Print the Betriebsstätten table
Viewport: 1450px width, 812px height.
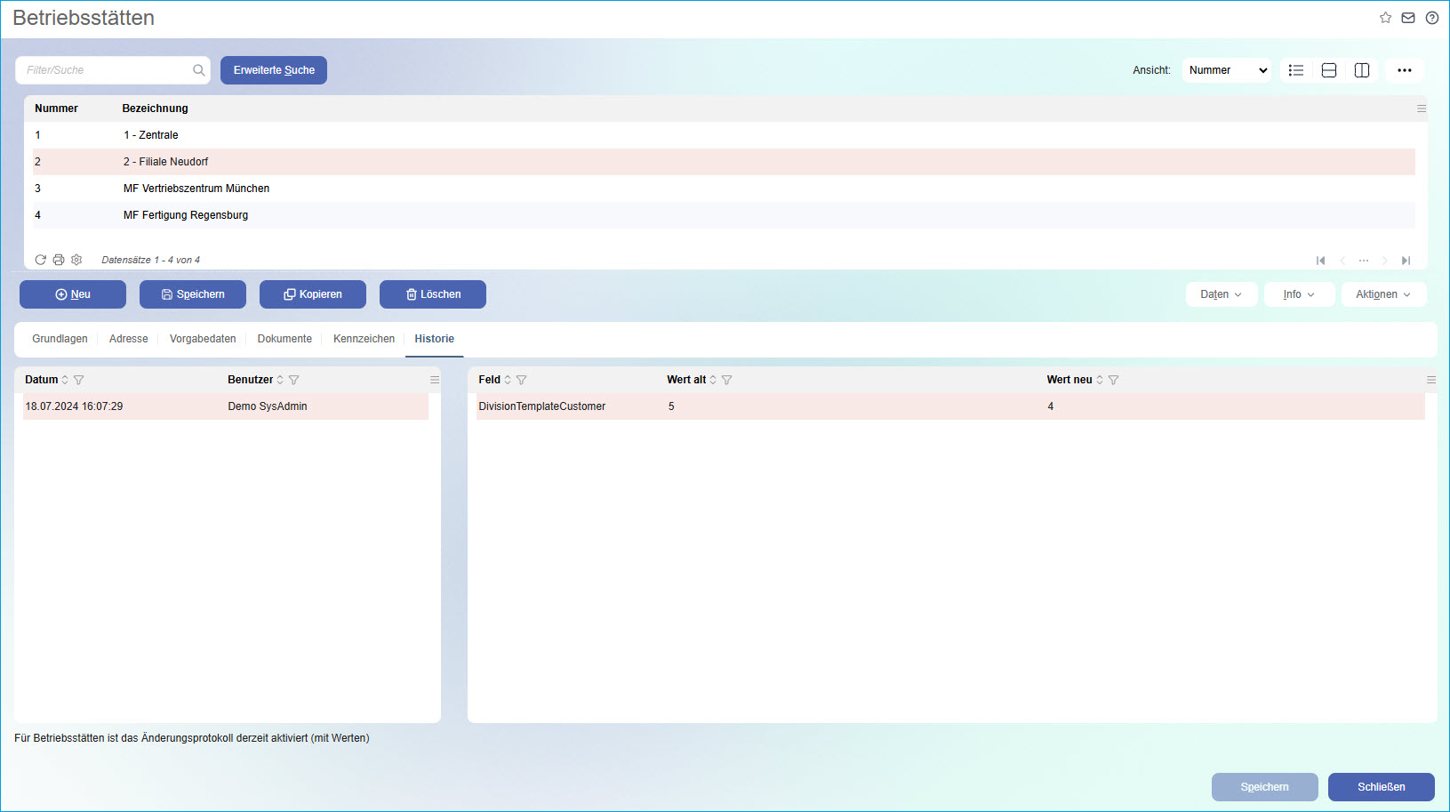[59, 259]
